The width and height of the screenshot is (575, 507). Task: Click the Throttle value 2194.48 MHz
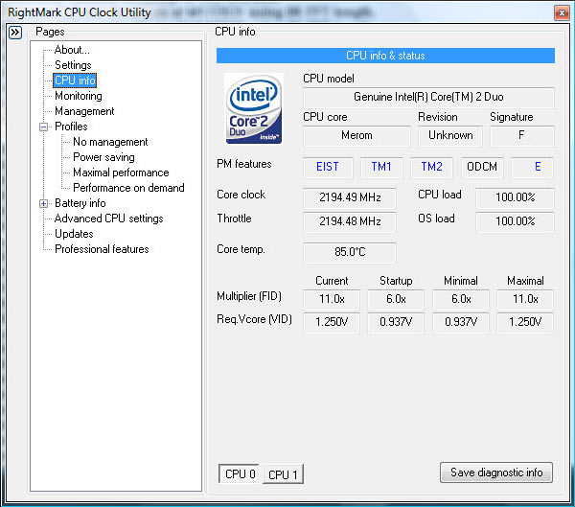[x=350, y=221]
